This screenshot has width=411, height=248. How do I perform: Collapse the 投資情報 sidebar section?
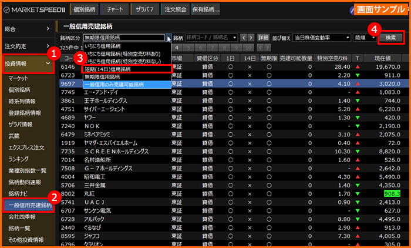click(28, 63)
